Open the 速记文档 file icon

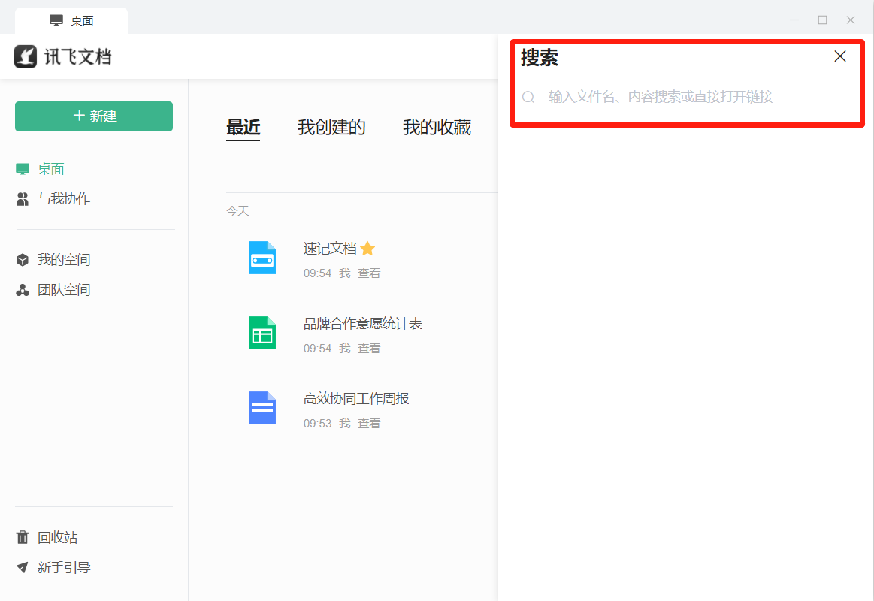[262, 258]
